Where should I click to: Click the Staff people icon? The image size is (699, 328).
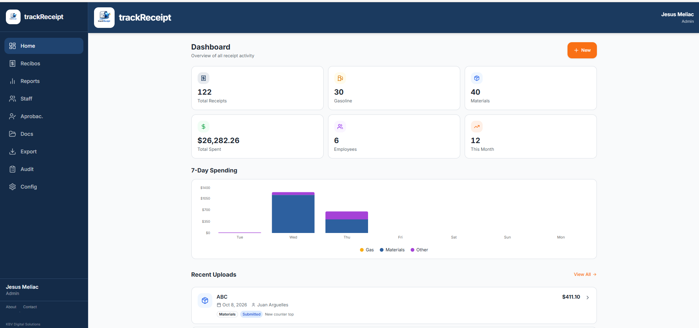pos(12,99)
